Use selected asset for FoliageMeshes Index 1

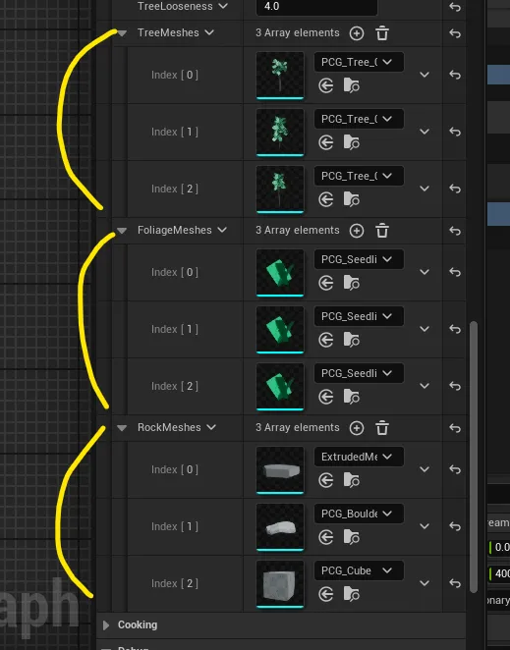click(326, 340)
